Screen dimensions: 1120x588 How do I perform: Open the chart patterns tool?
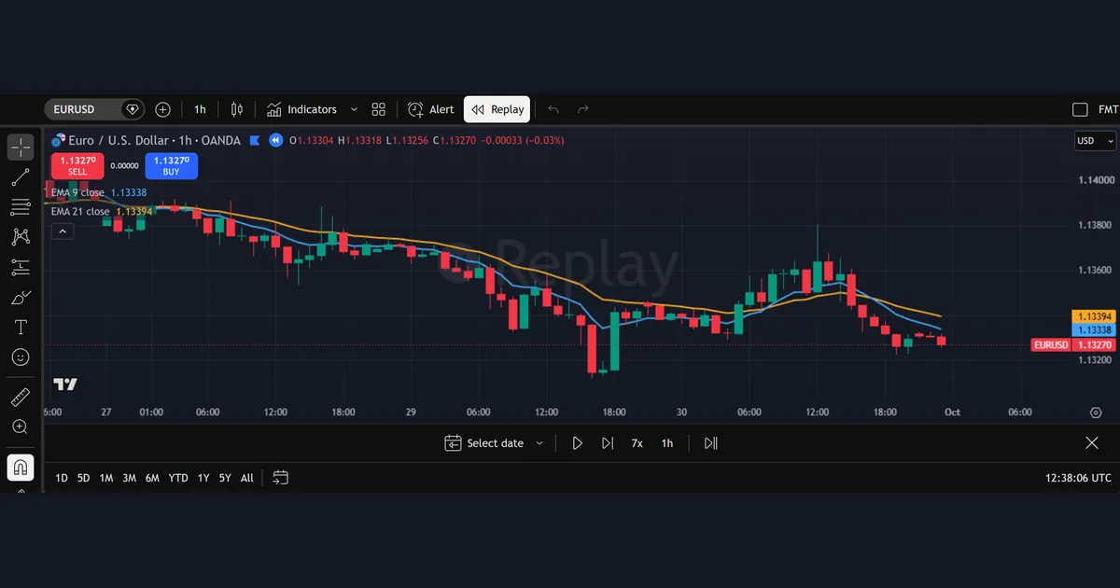pyautogui.click(x=21, y=237)
